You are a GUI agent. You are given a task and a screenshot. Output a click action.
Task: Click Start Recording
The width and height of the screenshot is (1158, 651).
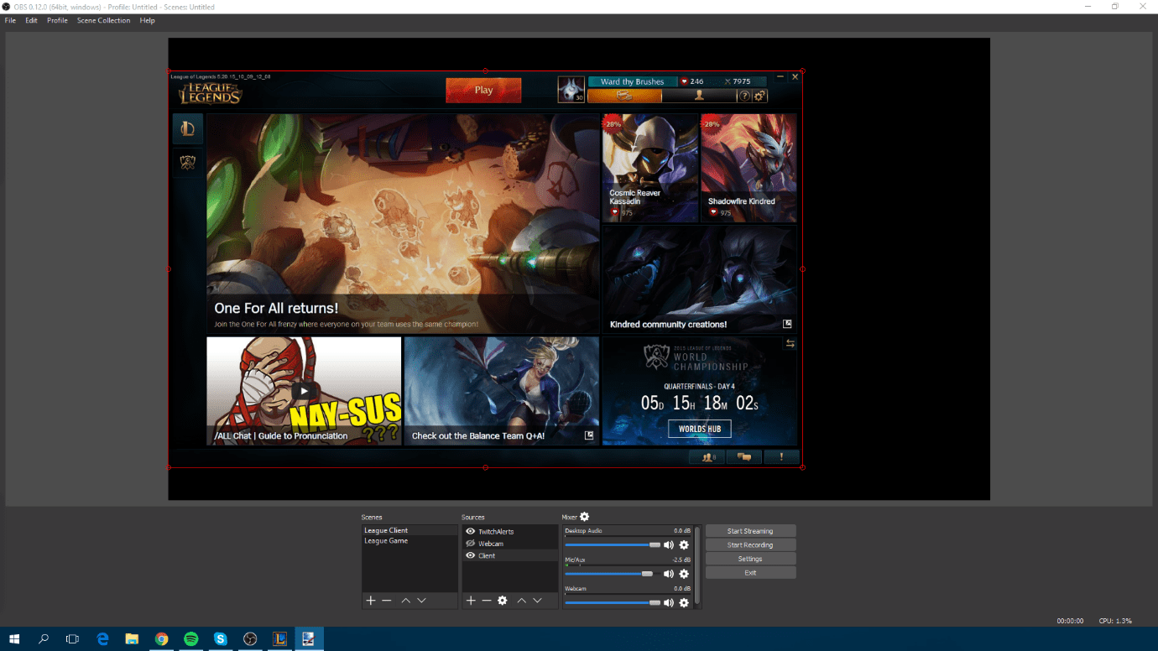[750, 545]
